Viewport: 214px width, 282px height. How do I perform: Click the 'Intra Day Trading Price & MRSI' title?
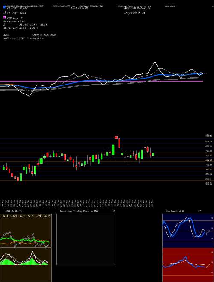pos(87,211)
